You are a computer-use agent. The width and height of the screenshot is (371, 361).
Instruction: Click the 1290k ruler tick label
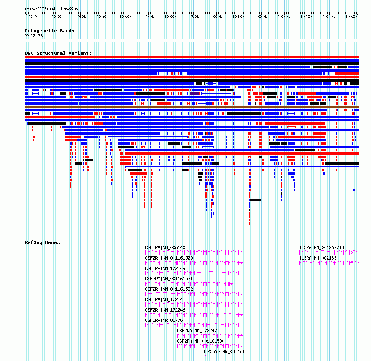[193, 17]
